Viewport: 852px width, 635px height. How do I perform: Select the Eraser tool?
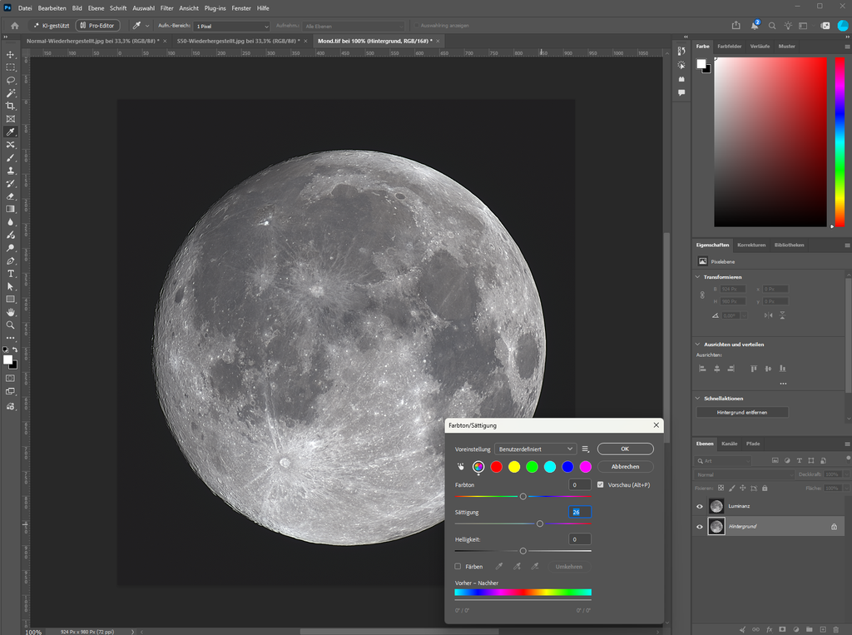(x=10, y=196)
